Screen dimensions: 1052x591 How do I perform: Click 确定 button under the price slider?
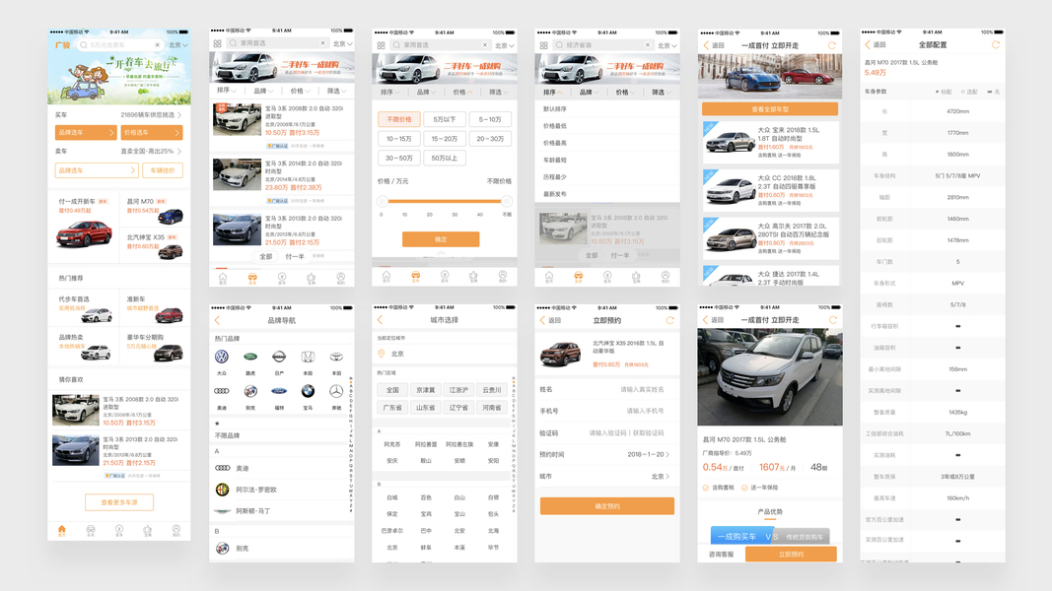(441, 239)
